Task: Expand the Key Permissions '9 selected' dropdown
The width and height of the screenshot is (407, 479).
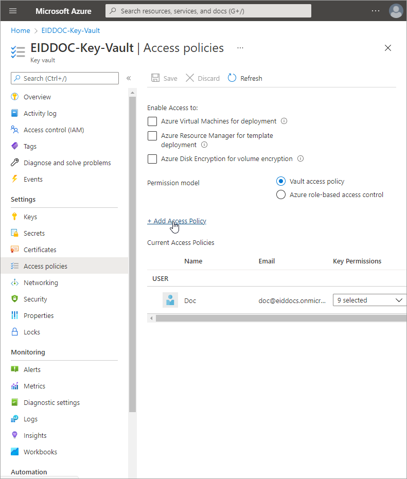Action: (369, 300)
